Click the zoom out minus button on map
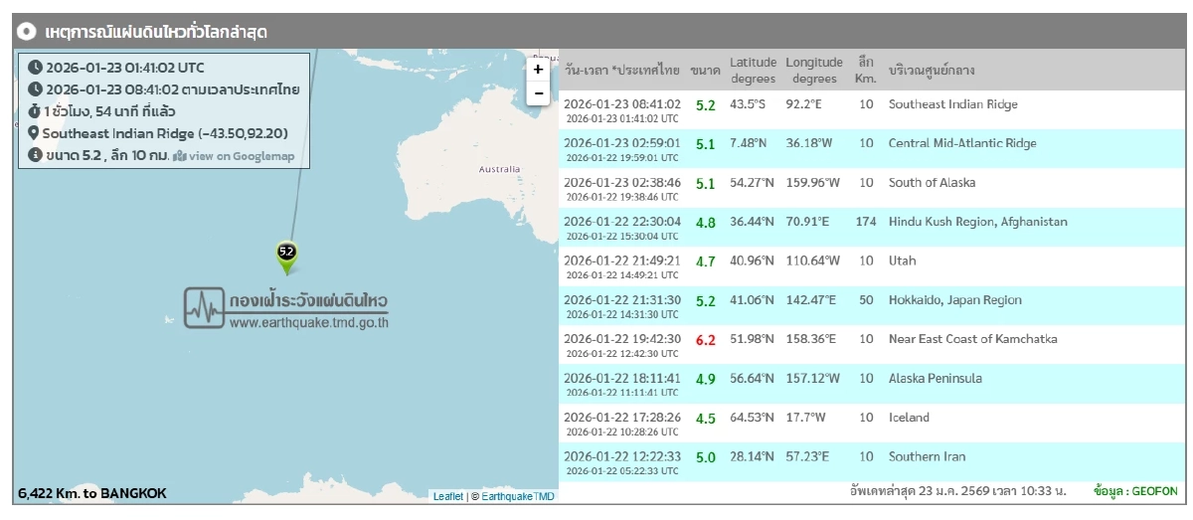This screenshot has height=520, width=1193. click(x=538, y=93)
